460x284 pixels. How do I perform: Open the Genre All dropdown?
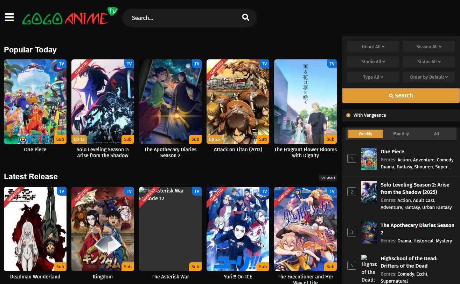[373, 46]
